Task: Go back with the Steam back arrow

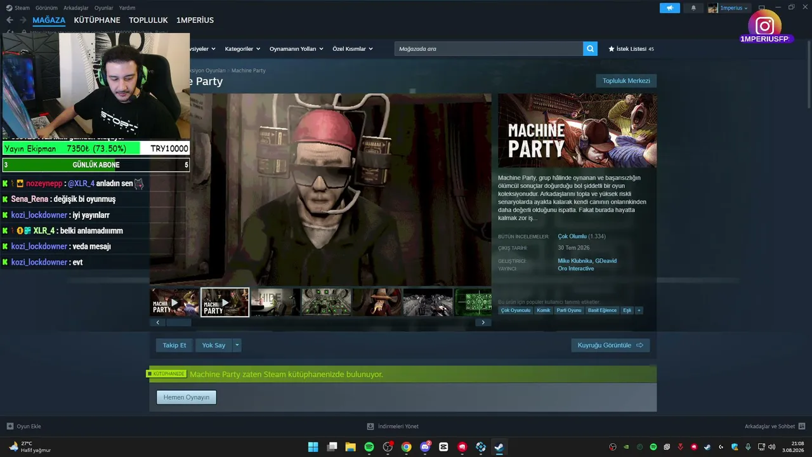Action: pyautogui.click(x=10, y=20)
